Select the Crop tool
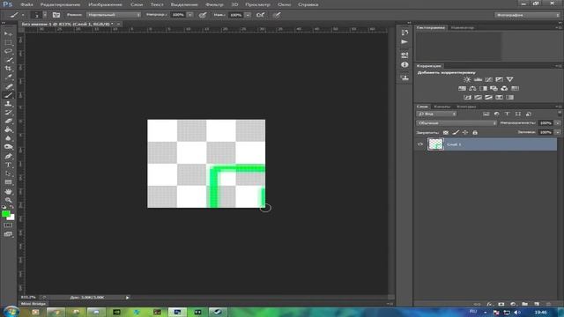Viewport: 564px width, 317px height. (8, 69)
